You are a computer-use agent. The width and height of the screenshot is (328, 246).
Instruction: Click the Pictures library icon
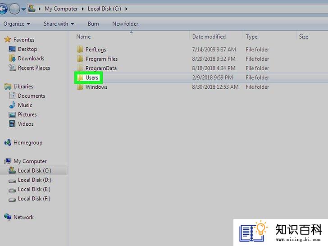[12, 114]
